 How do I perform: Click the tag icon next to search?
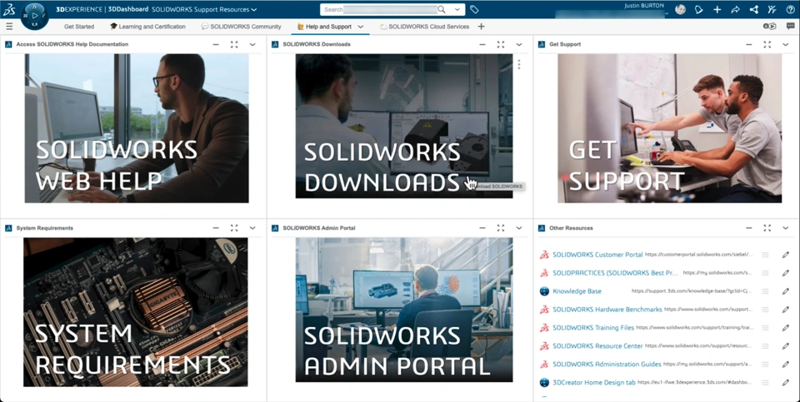pyautogui.click(x=474, y=9)
